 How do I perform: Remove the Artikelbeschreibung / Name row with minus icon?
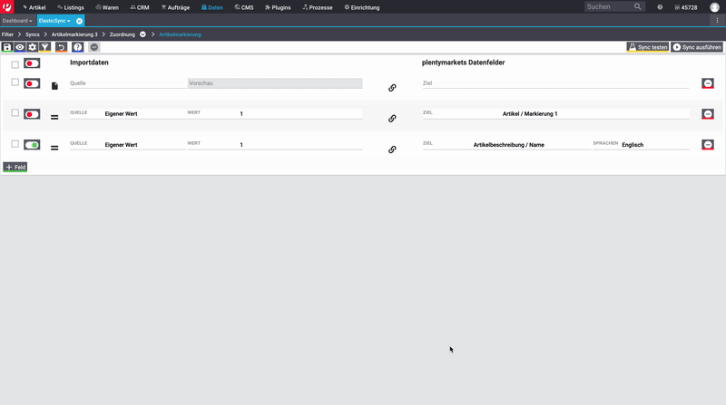(708, 145)
